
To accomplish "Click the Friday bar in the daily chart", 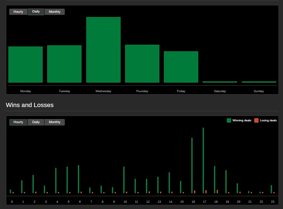I will [181, 67].
